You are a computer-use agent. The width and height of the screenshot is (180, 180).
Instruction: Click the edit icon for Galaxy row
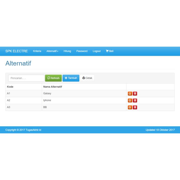click(x=130, y=94)
